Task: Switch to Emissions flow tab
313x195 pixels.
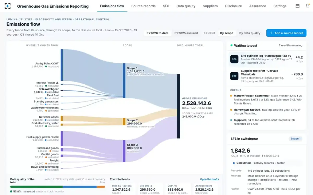Action: (x=112, y=6)
